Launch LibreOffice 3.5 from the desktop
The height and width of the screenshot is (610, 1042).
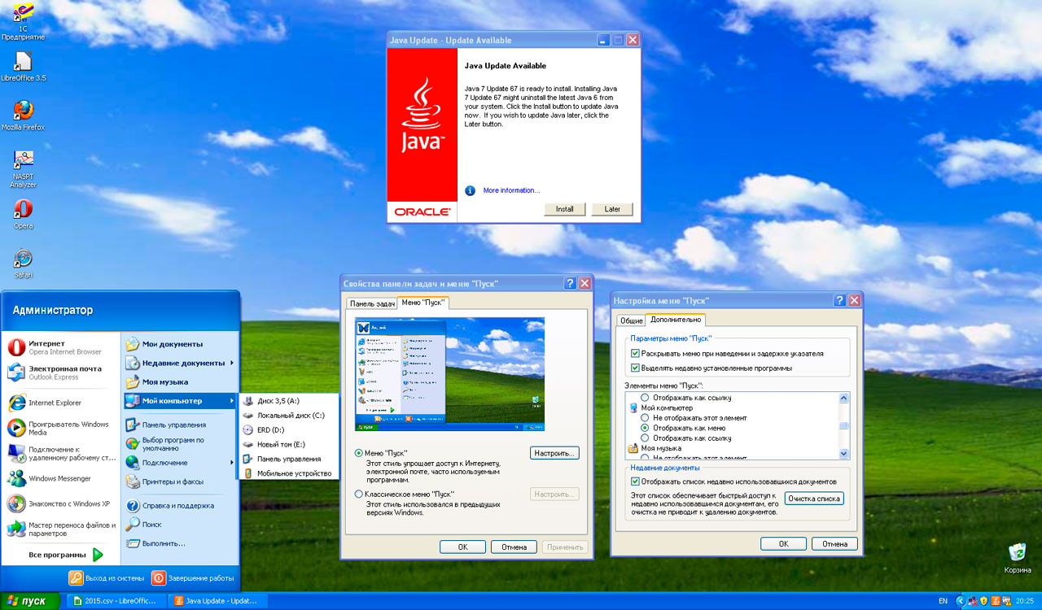click(x=23, y=67)
